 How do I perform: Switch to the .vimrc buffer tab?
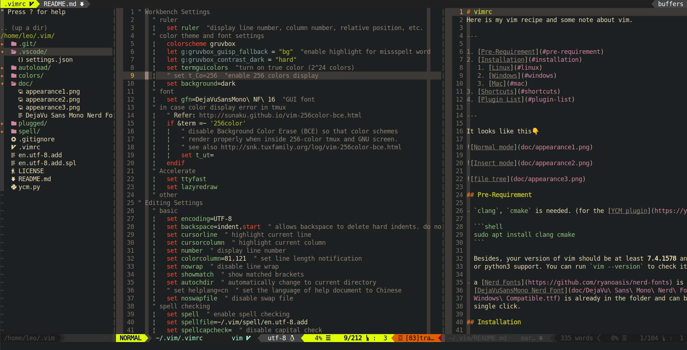click(x=19, y=4)
